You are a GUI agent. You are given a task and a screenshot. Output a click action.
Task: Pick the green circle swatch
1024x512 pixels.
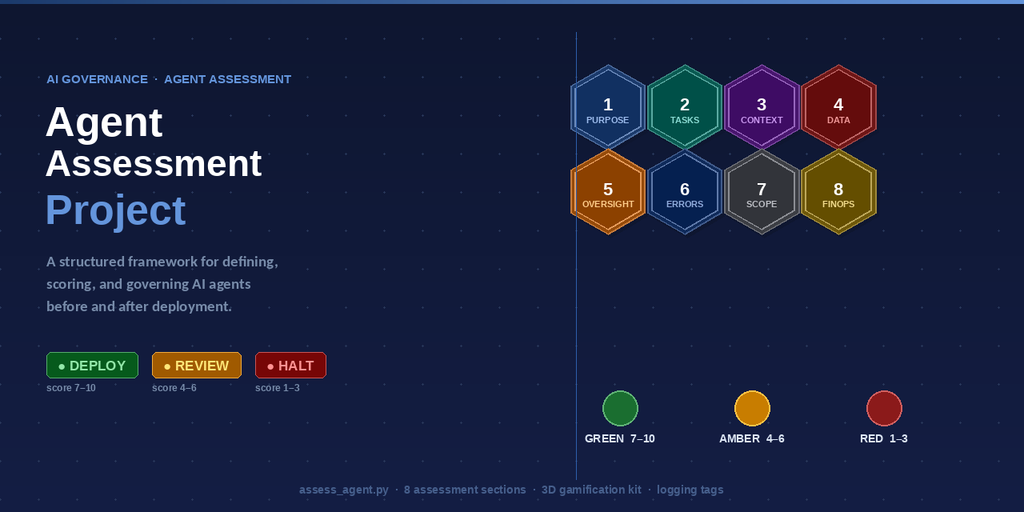[x=620, y=408]
